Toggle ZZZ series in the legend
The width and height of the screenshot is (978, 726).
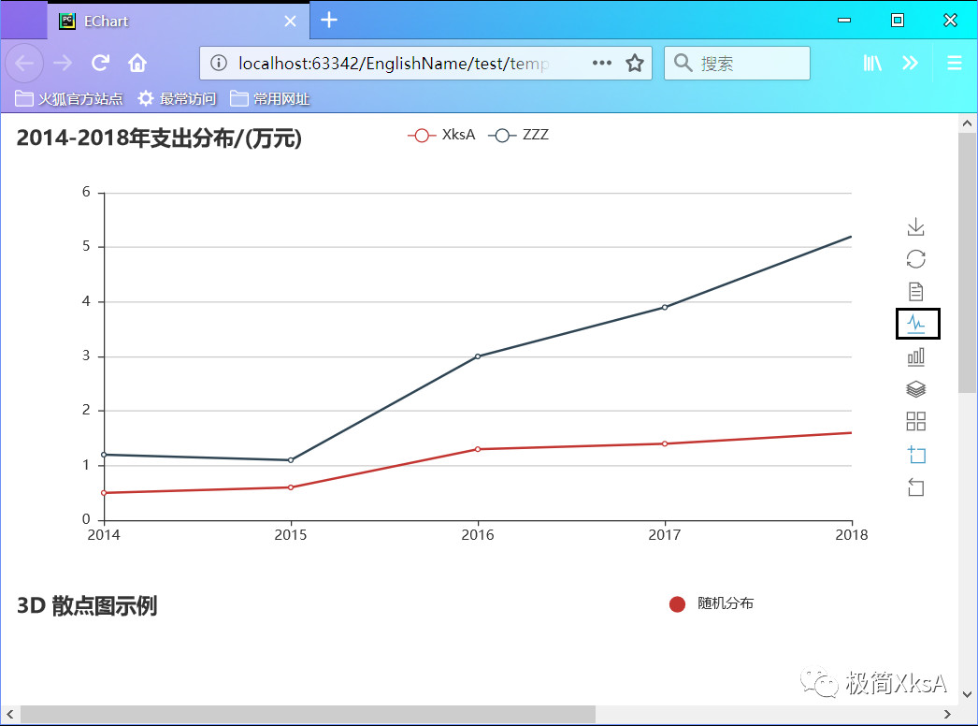(x=519, y=135)
